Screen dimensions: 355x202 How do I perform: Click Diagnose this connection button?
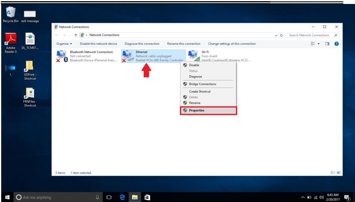142,44
